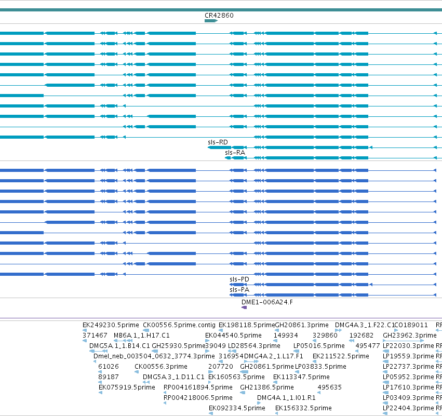442x416 pixels.
Task: Click the DME1-006A24.F feature label
Action: pyautogui.click(x=267, y=302)
